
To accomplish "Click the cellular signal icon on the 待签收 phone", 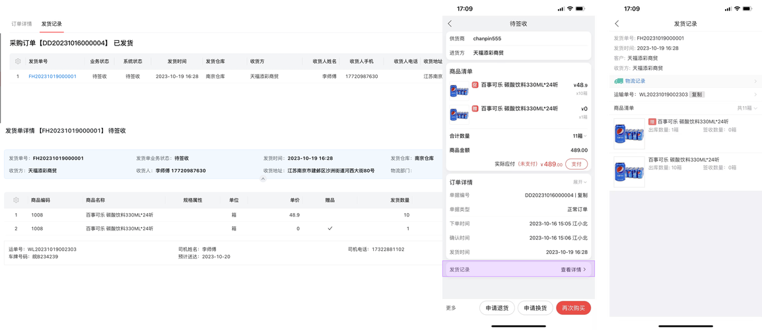I will (x=561, y=9).
